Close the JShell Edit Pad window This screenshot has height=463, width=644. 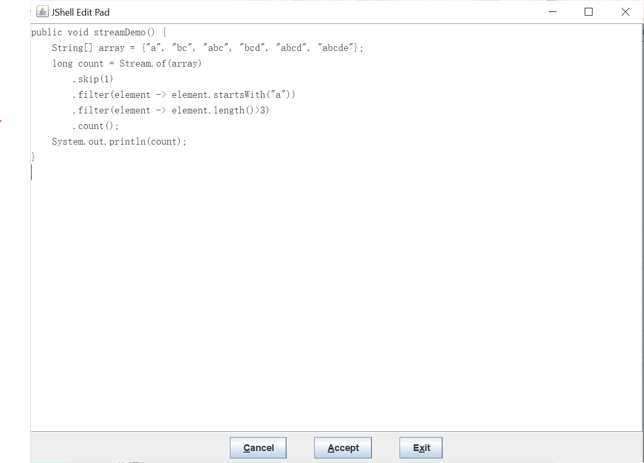pyautogui.click(x=625, y=12)
